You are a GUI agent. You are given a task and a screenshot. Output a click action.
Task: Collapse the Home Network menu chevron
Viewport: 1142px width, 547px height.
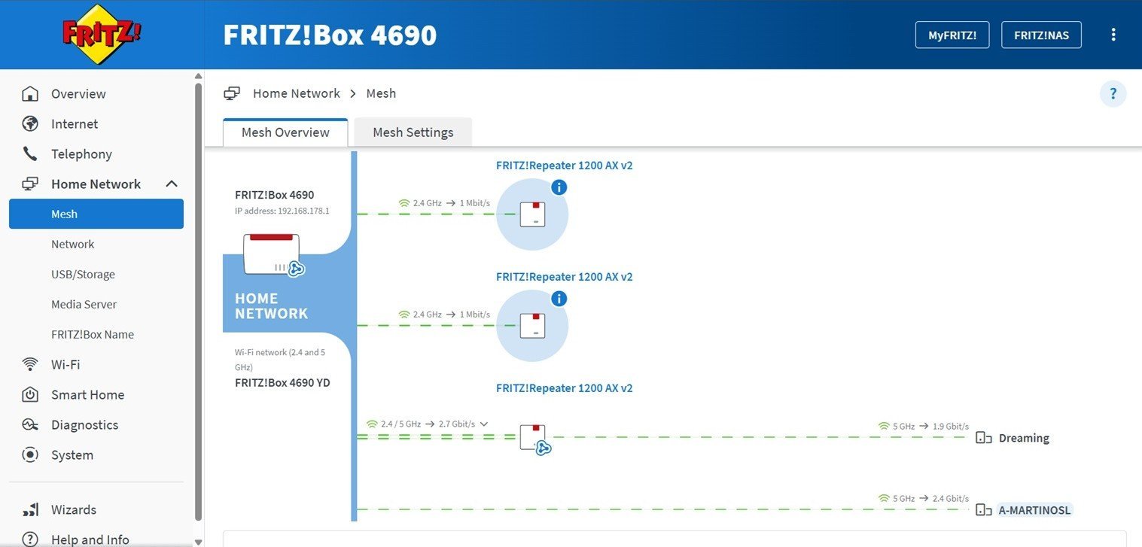(x=172, y=184)
